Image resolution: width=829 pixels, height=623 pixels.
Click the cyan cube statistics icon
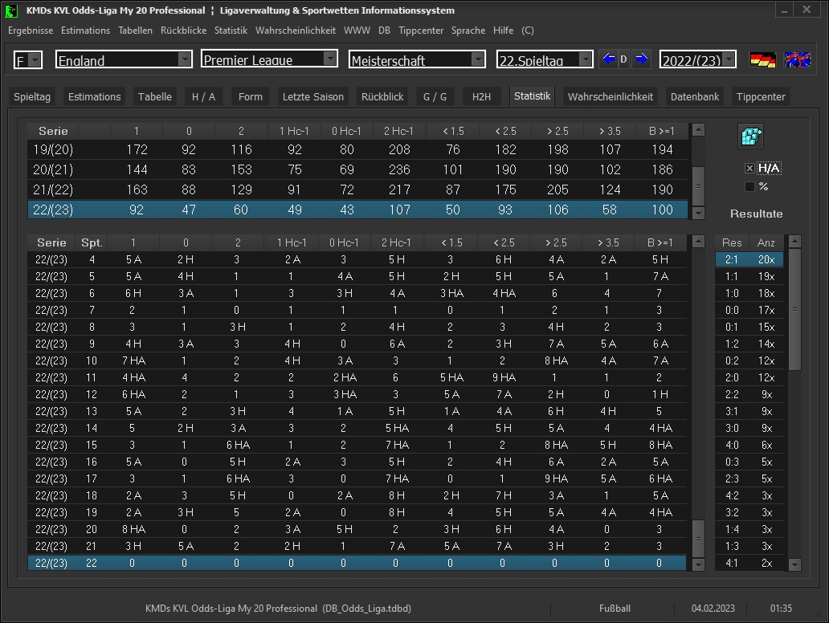click(751, 136)
